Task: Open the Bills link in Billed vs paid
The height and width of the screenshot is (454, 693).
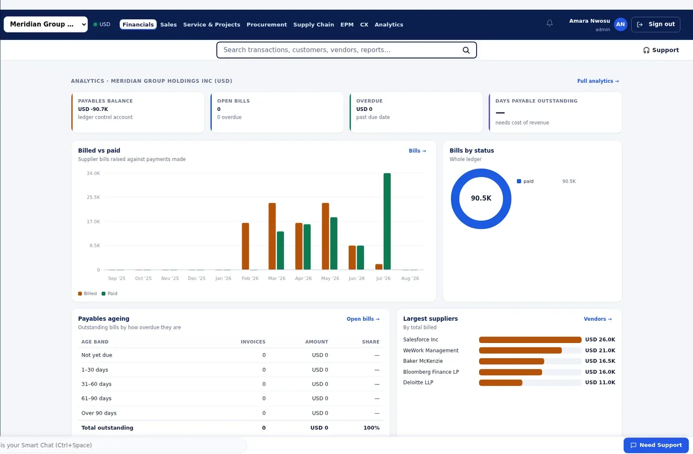Action: tap(418, 151)
